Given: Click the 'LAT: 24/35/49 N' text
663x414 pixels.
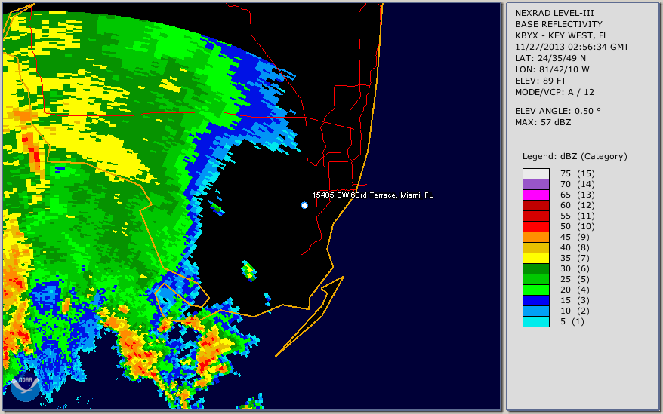Looking at the screenshot, I should [550, 58].
